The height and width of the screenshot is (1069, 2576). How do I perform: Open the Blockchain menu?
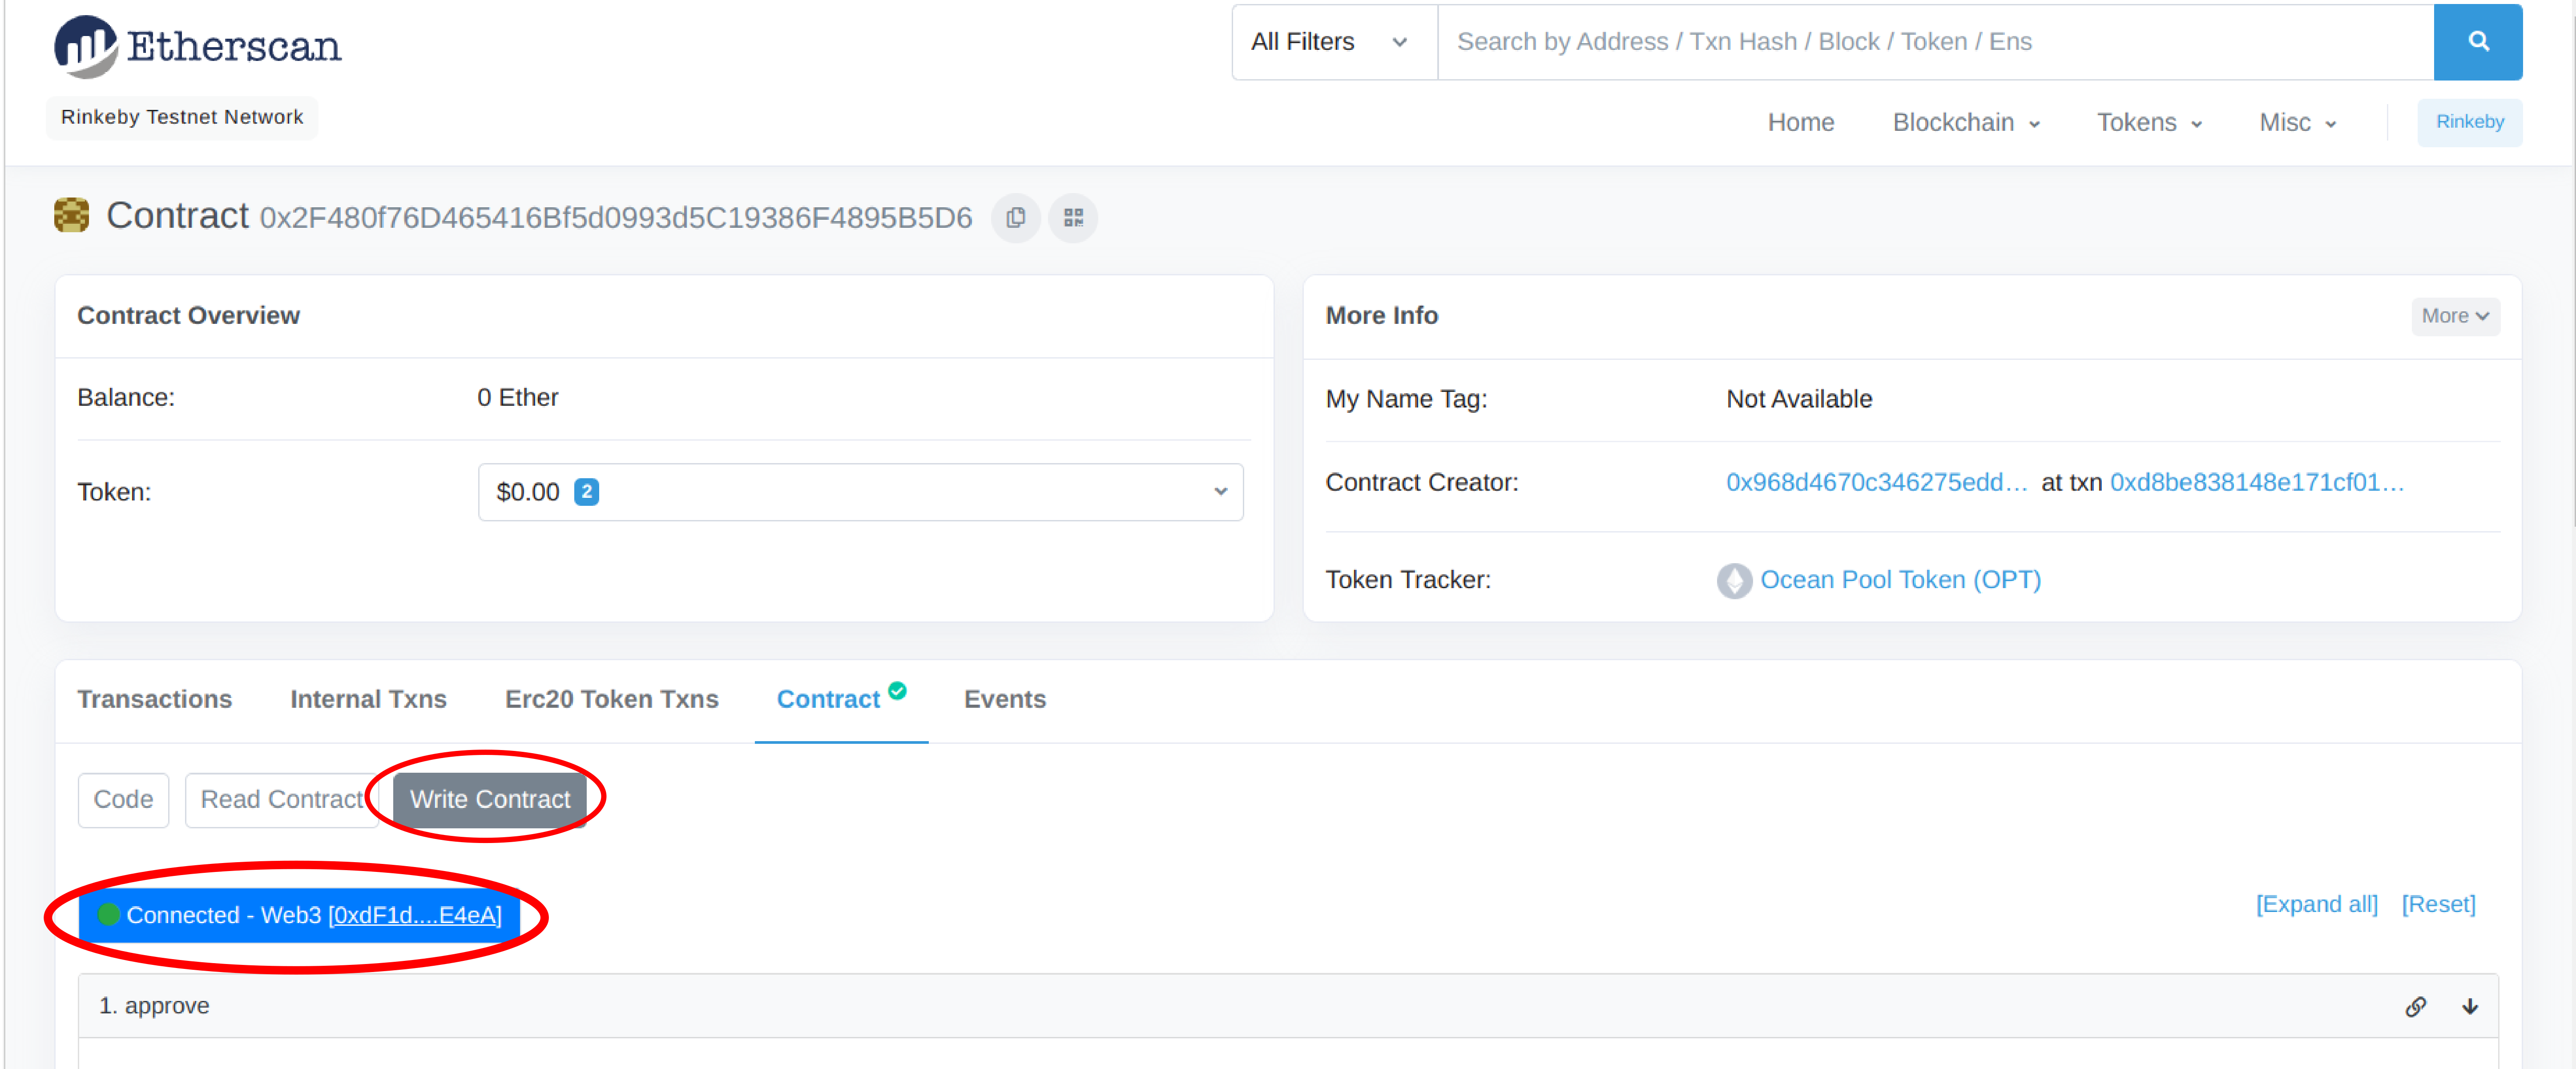[1965, 122]
